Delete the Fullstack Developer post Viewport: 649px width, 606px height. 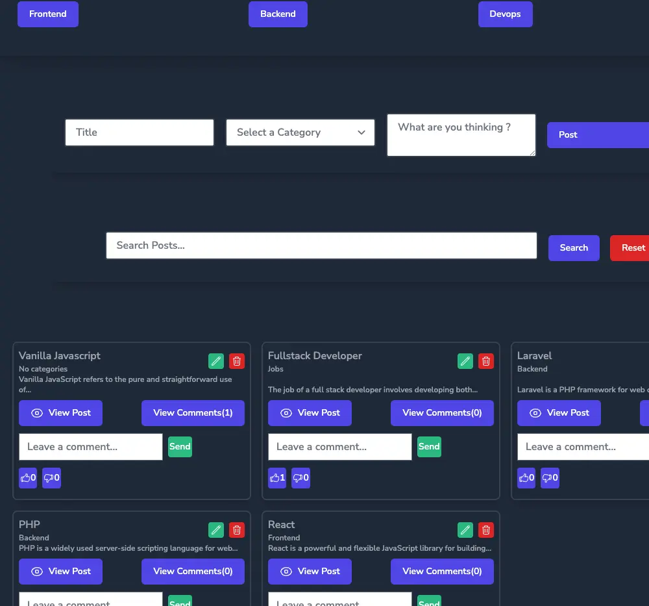(x=486, y=361)
